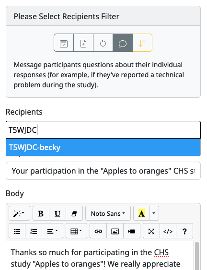Insert a link with the chain icon
Screen dimensions: 207x270
click(98, 231)
